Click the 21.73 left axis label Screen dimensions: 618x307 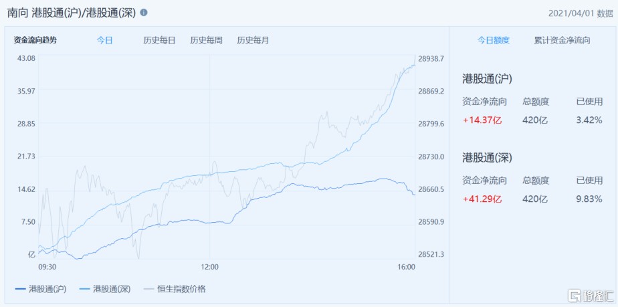click(x=26, y=156)
